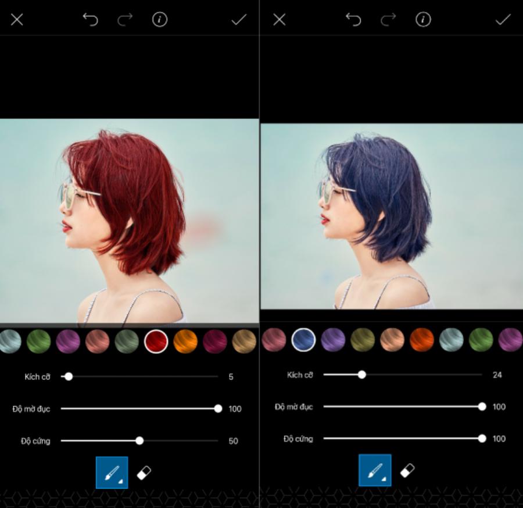The width and height of the screenshot is (523, 508).
Task: Pick the gray-green hair color in left screen
Action: (x=127, y=342)
